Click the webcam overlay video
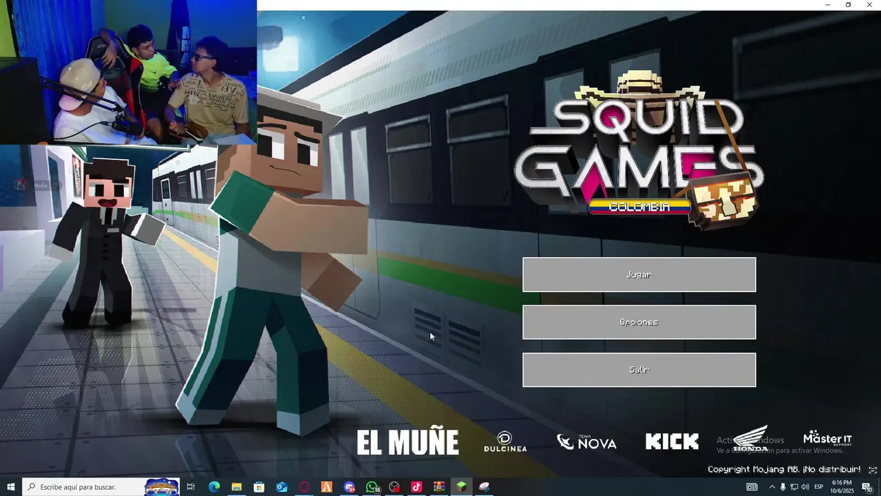 tap(128, 72)
